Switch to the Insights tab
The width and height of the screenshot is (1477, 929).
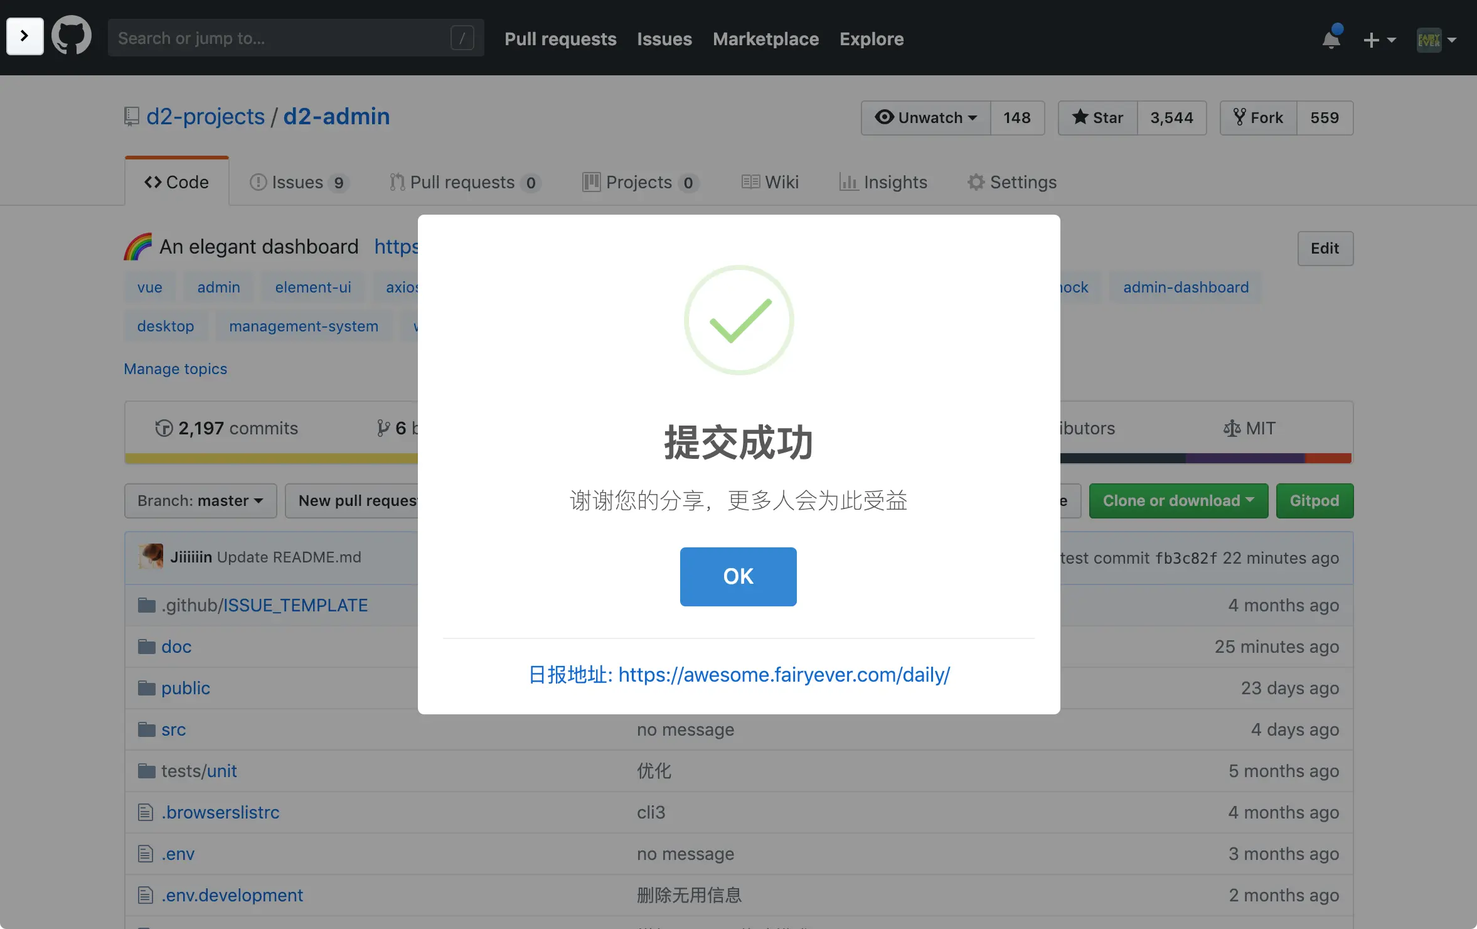point(883,182)
